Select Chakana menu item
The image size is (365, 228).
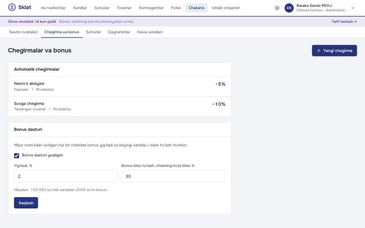(197, 8)
